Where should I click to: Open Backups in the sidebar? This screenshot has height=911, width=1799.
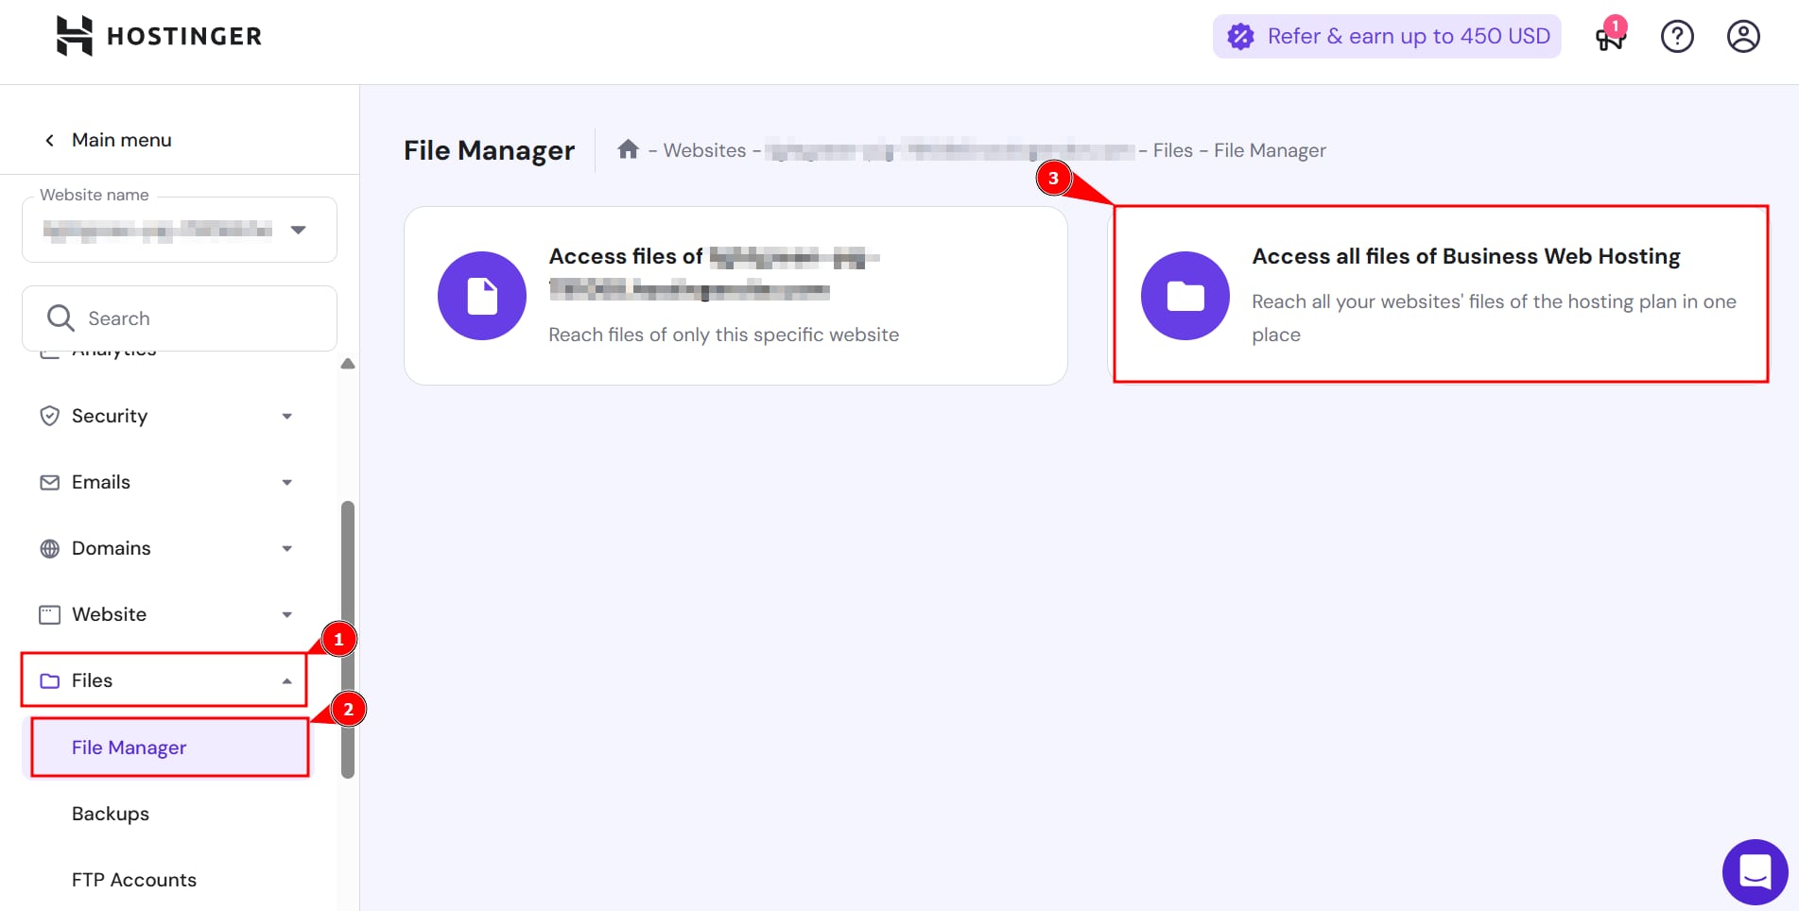point(111,814)
